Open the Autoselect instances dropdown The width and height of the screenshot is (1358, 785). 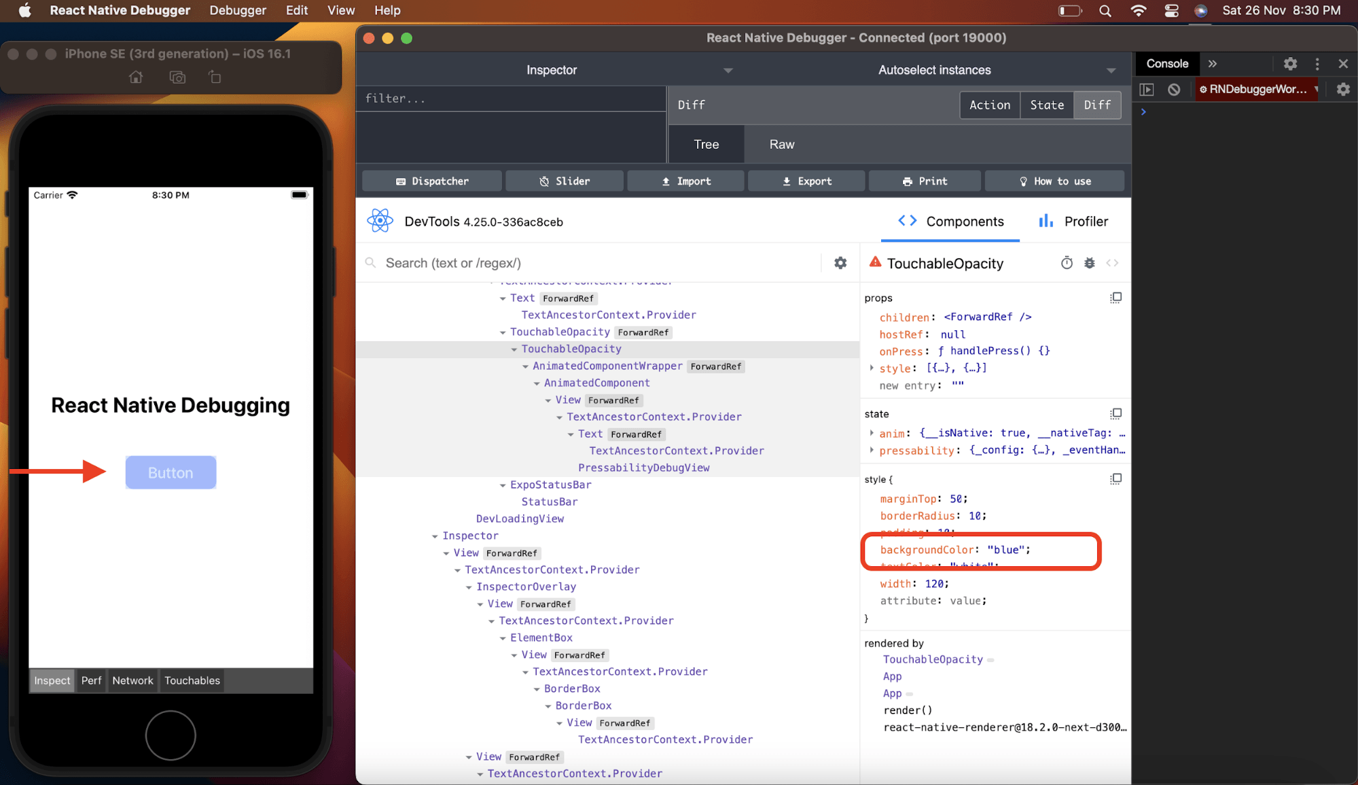934,70
